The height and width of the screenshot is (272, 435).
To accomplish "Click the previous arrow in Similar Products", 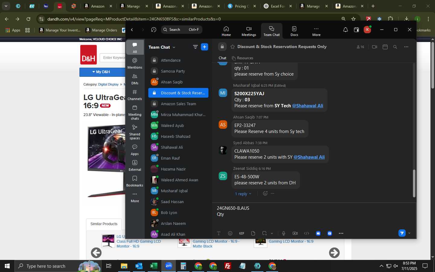I will click(96, 253).
